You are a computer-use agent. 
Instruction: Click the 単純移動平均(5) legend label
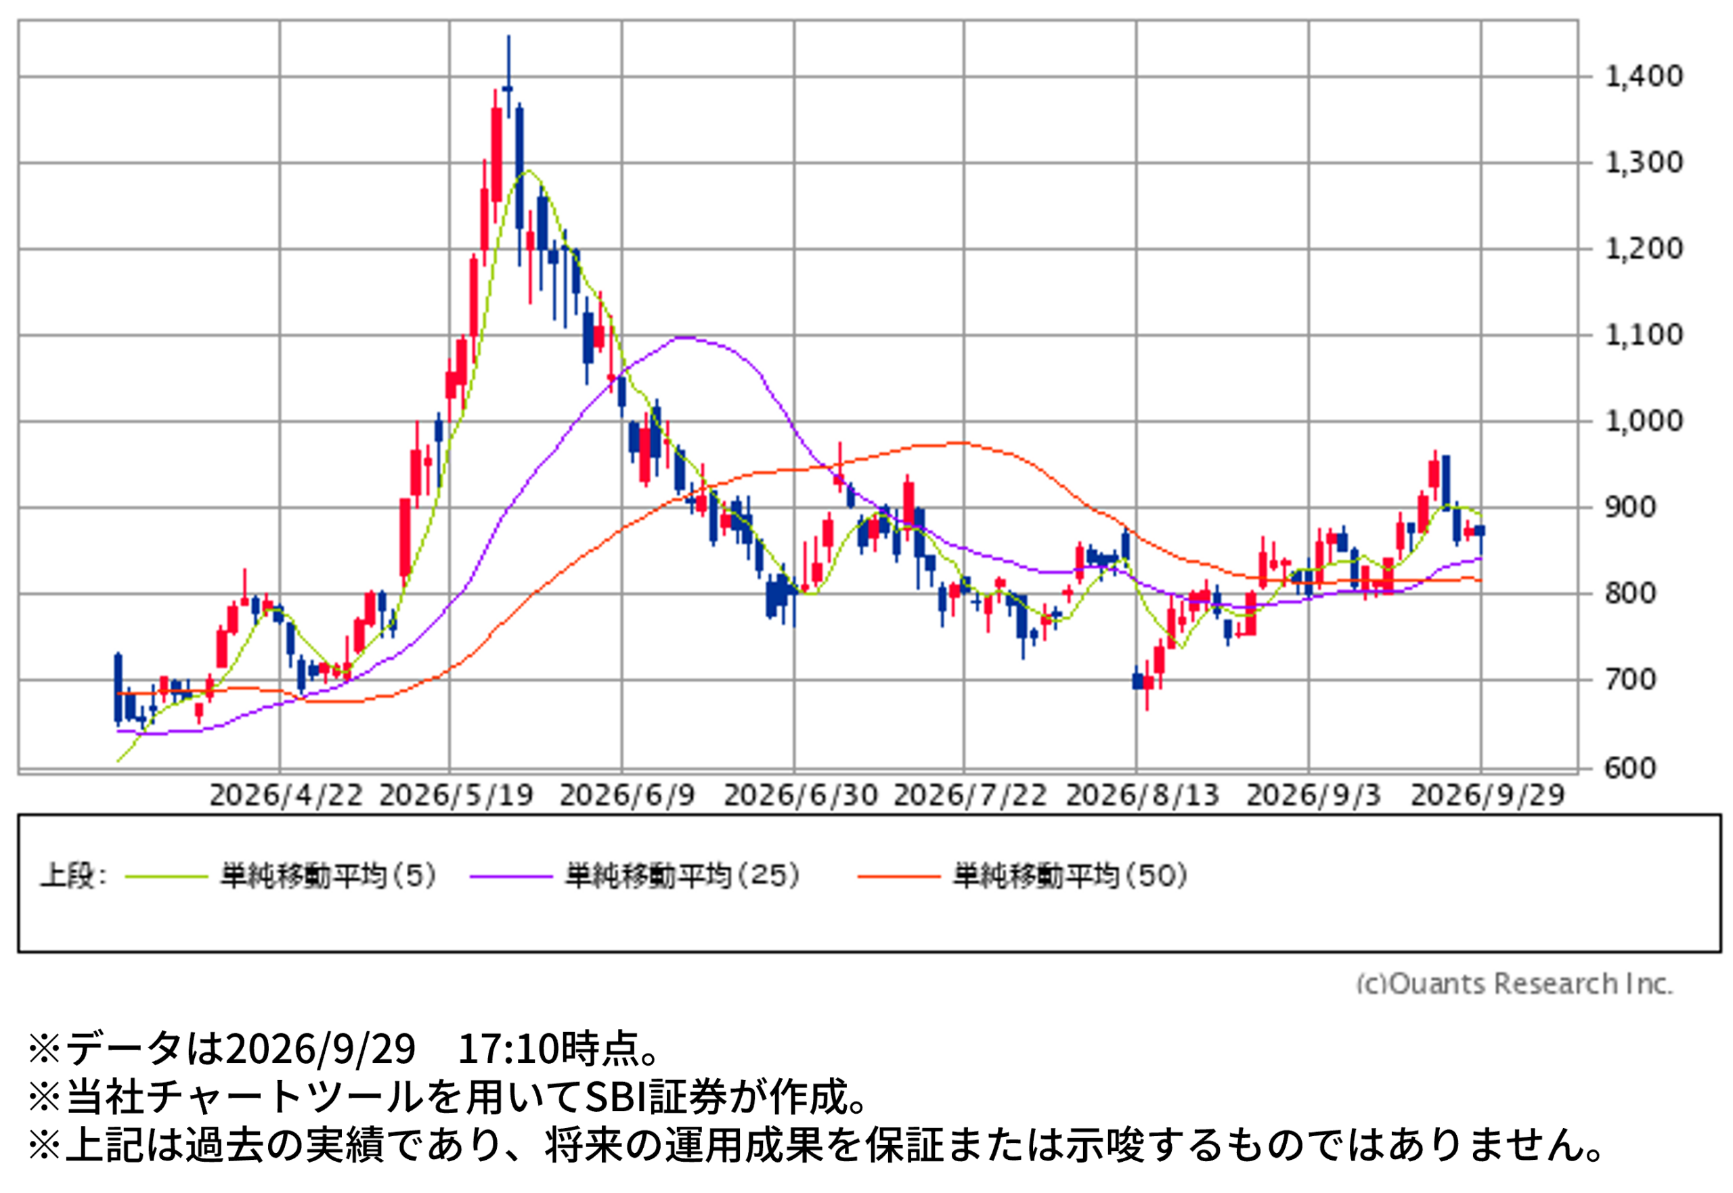[328, 876]
